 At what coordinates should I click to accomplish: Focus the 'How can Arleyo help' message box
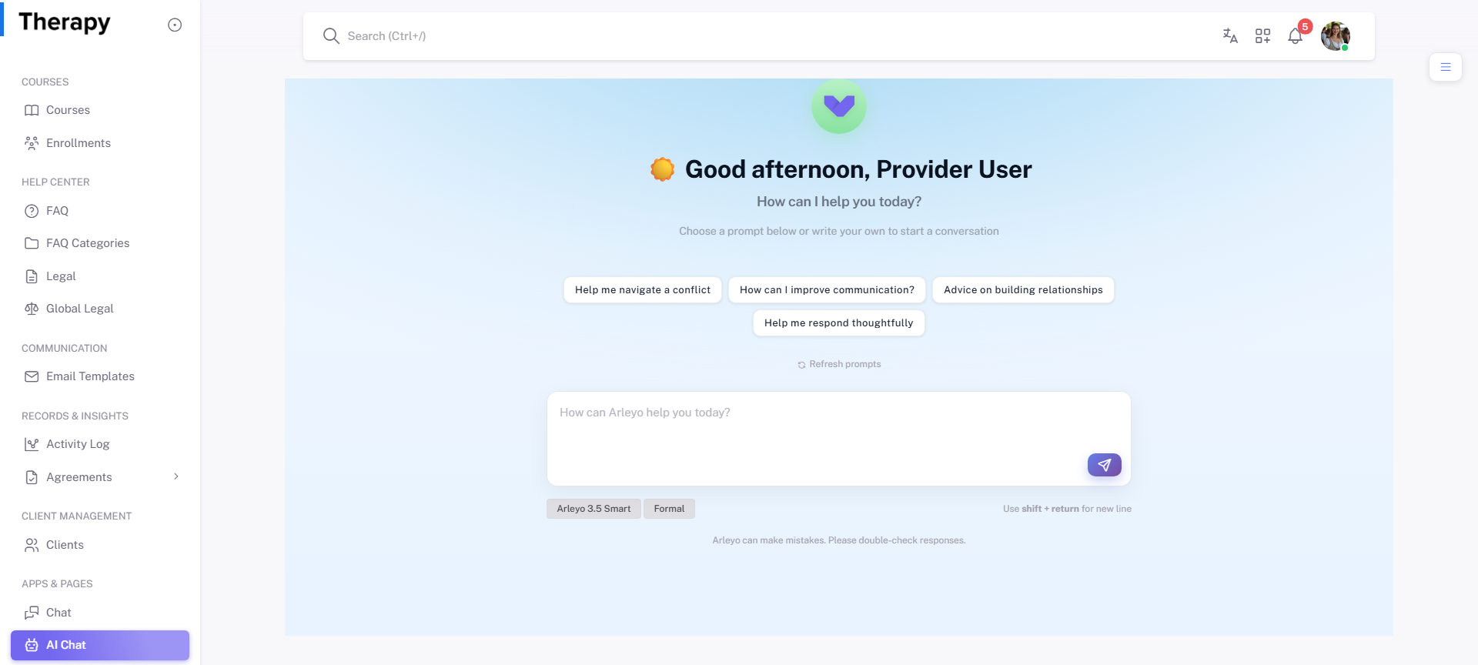839,439
